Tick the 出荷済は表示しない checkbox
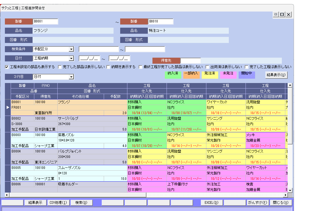Screen dimensions: 332x211 tap(207, 67)
